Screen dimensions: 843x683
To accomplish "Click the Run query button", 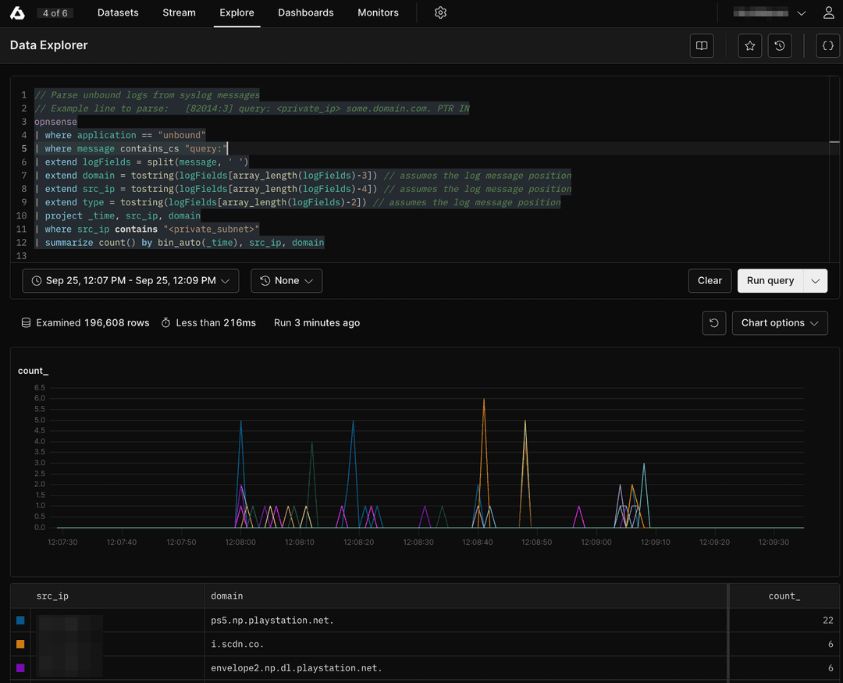I will pos(770,280).
